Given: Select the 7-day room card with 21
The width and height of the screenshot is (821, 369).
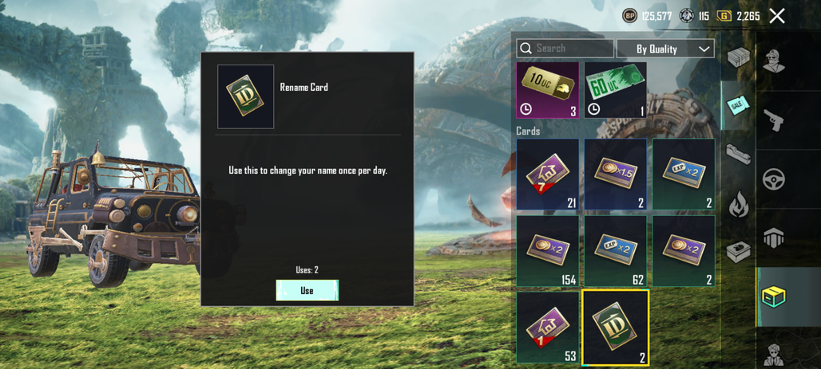Looking at the screenshot, I should point(548,174).
